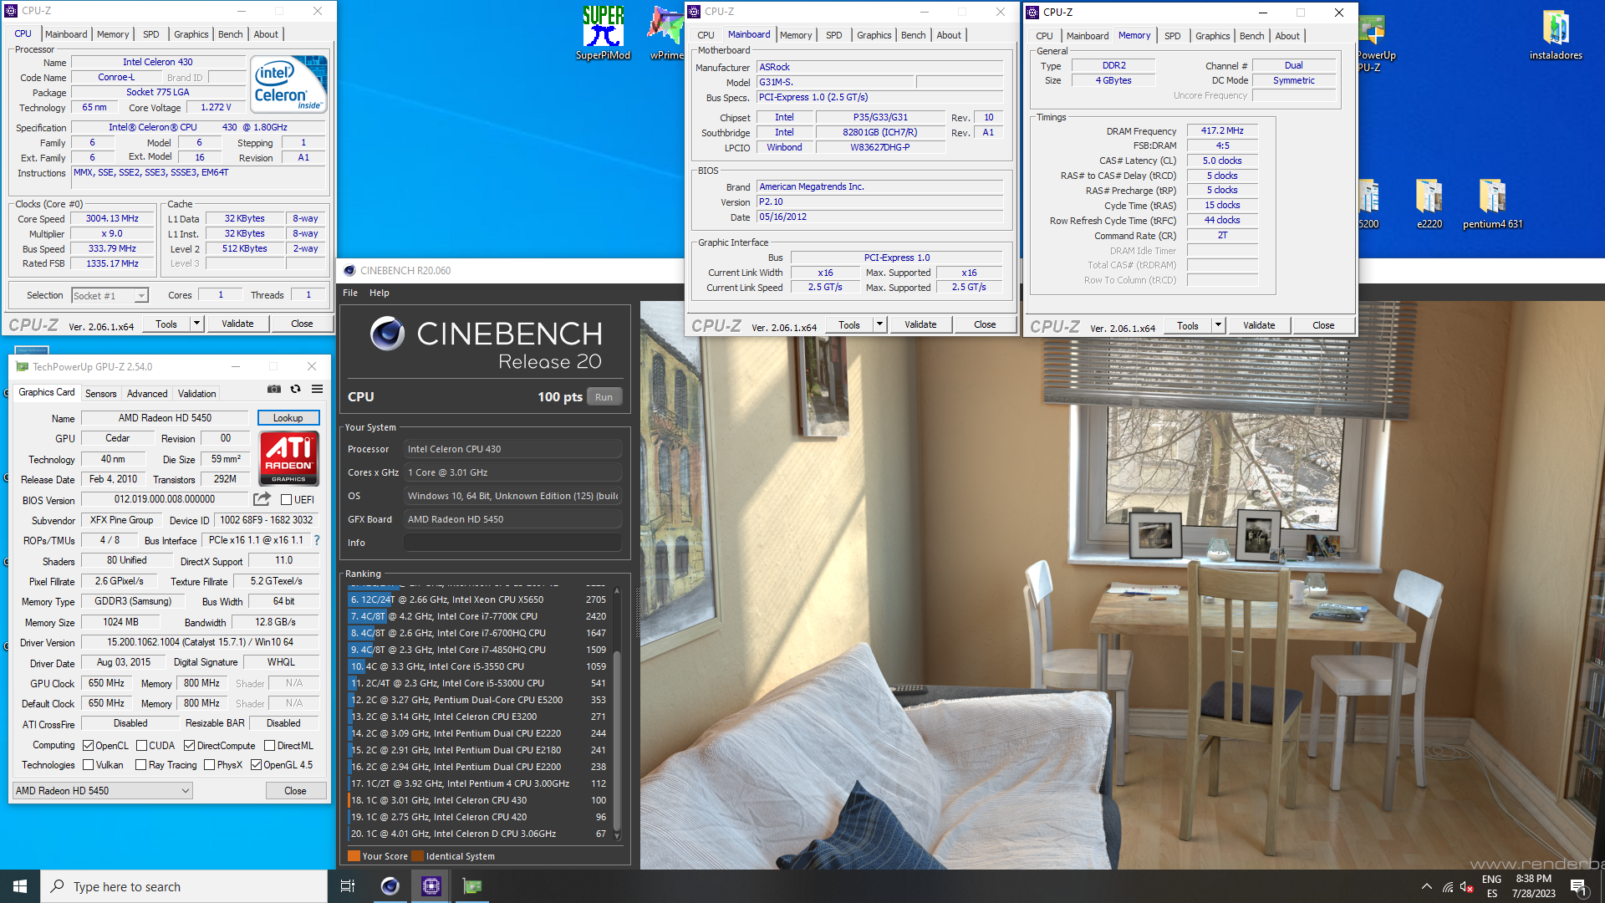
Task: Open the Cinebench Help menu
Action: 380,293
